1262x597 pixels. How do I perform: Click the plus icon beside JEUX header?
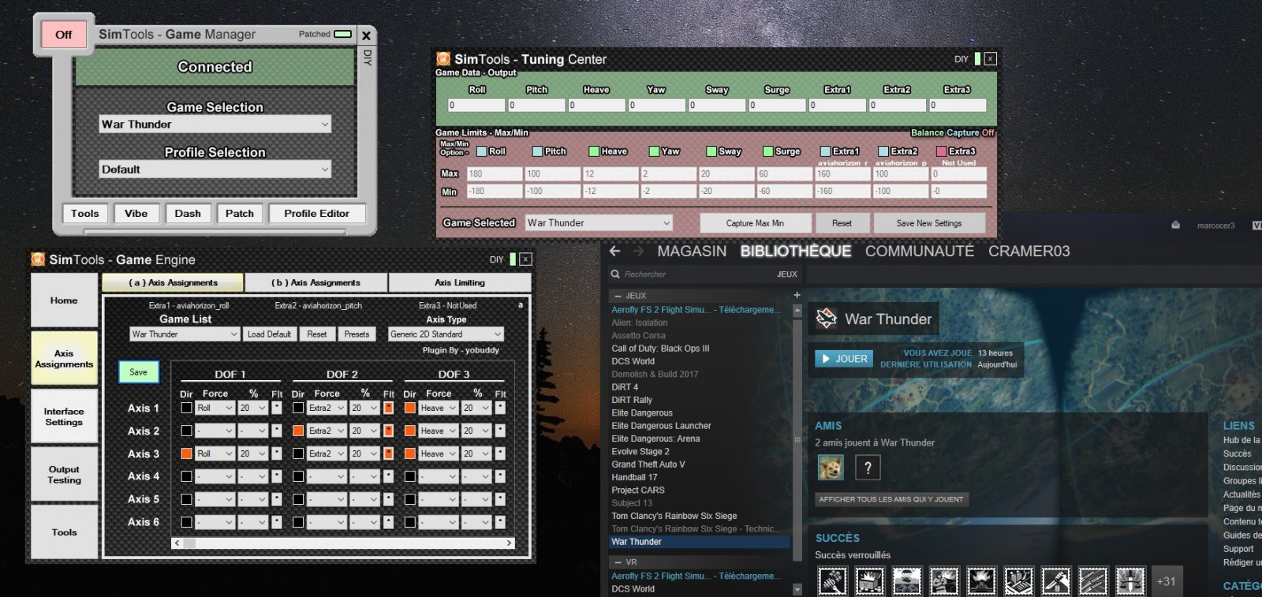click(797, 295)
